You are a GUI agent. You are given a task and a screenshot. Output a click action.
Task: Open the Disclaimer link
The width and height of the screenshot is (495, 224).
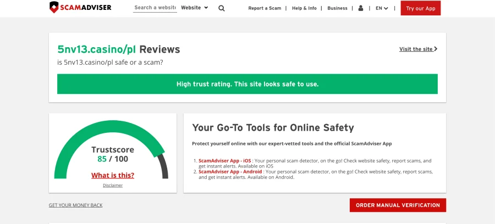[x=113, y=185]
